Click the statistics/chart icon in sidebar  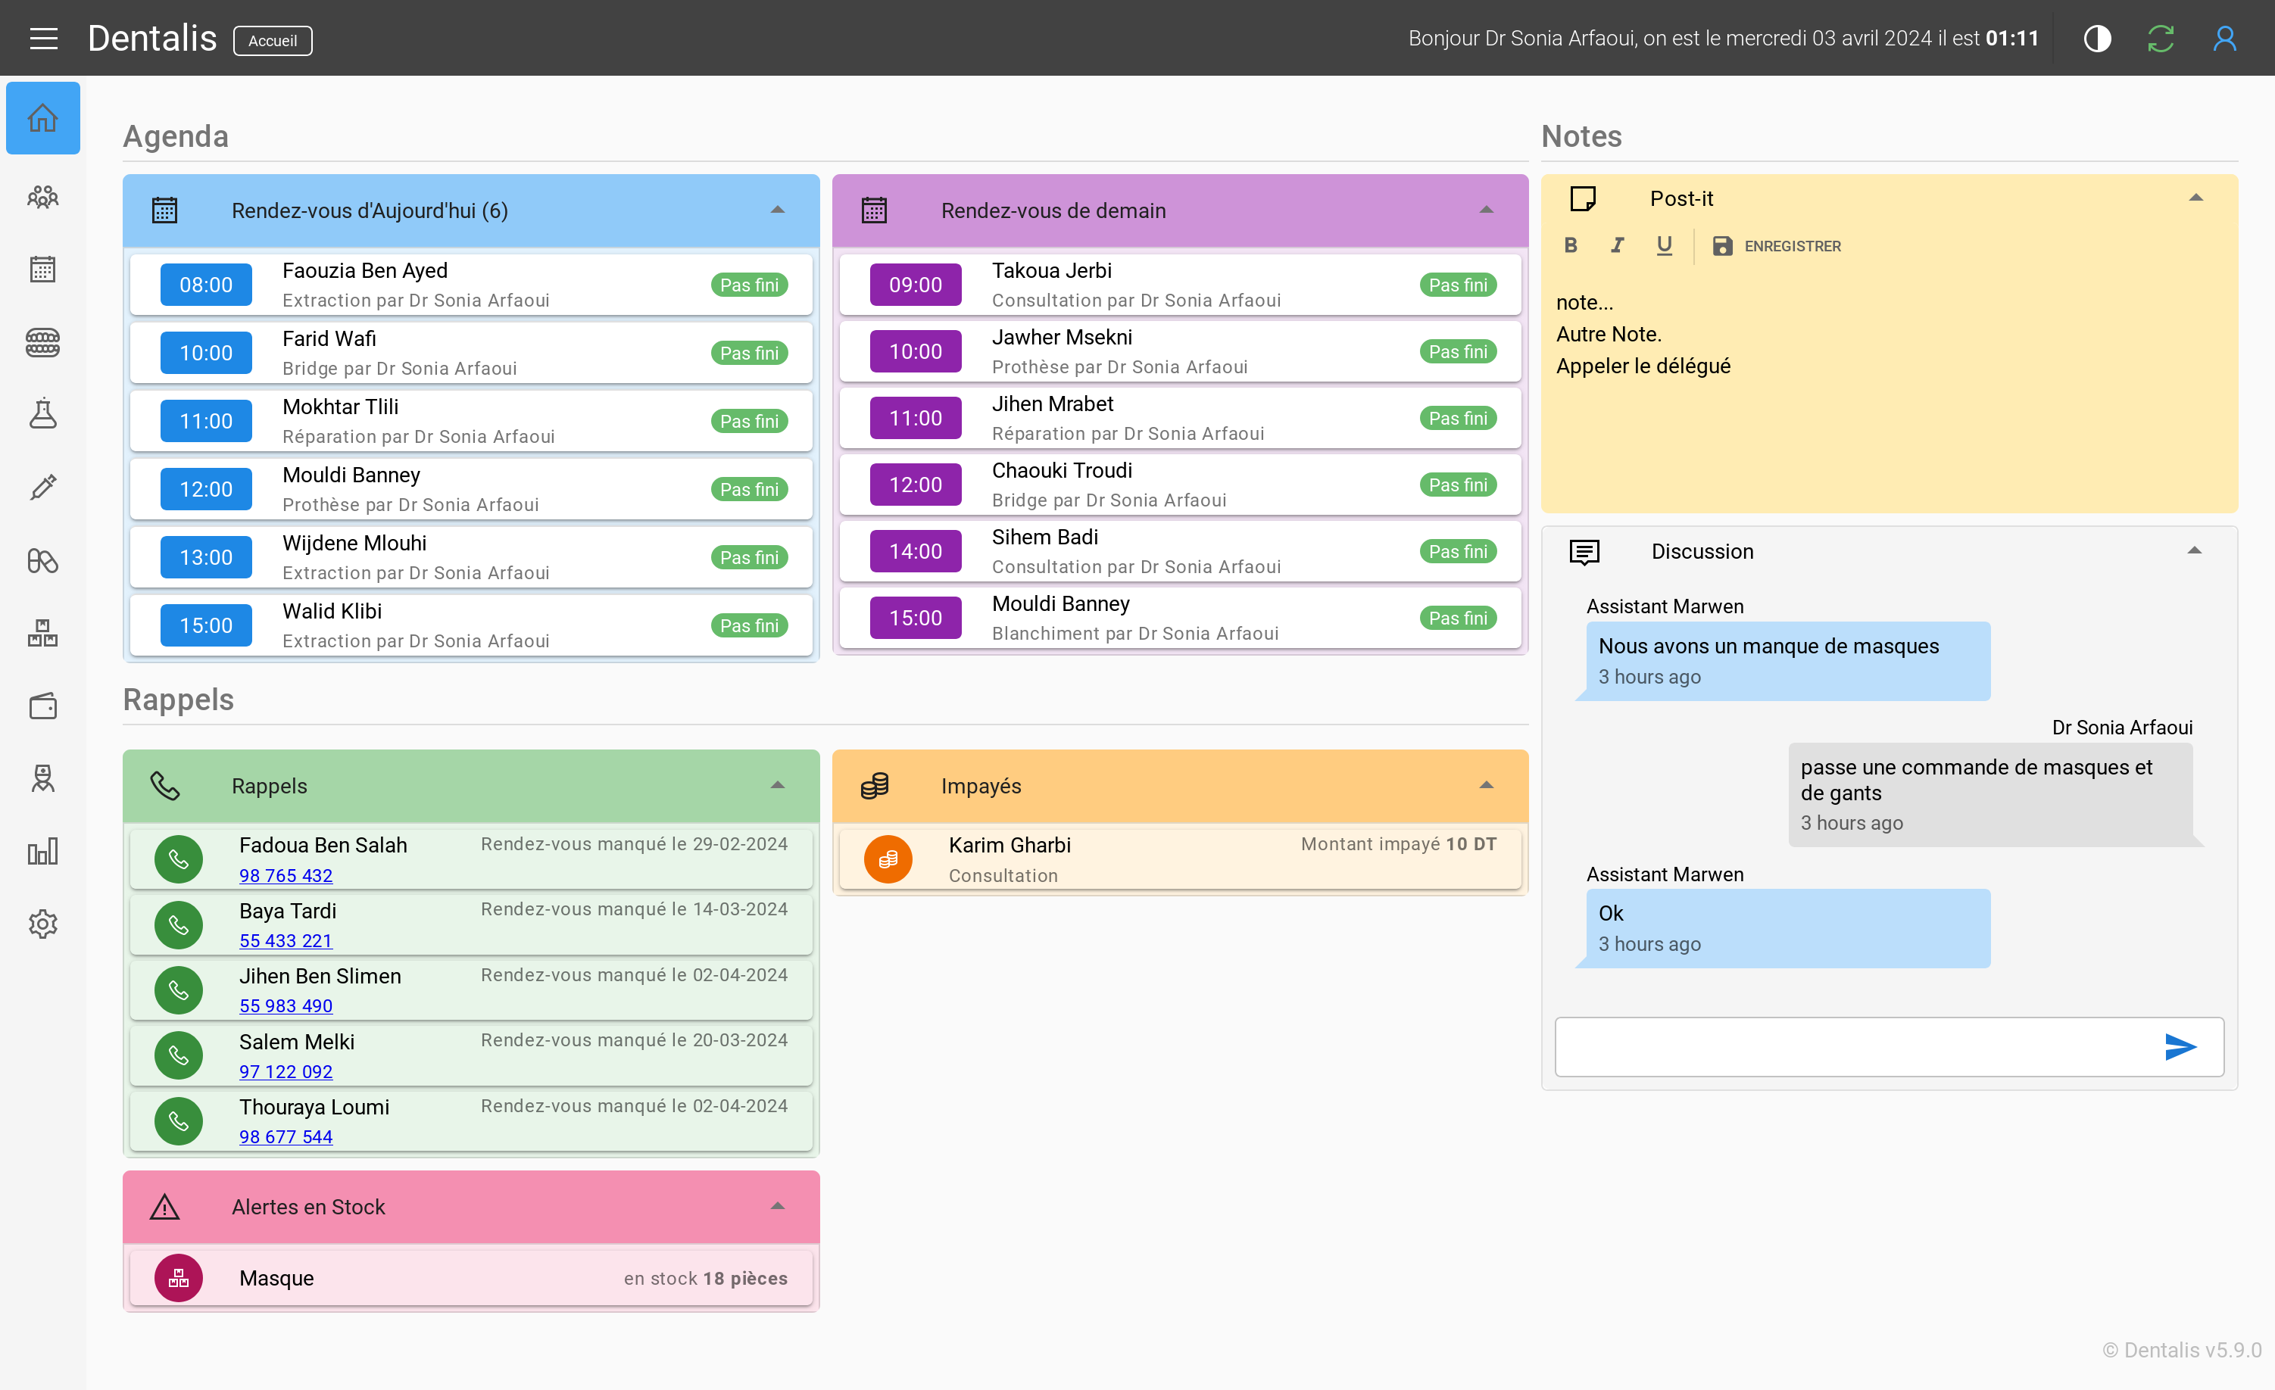coord(44,851)
